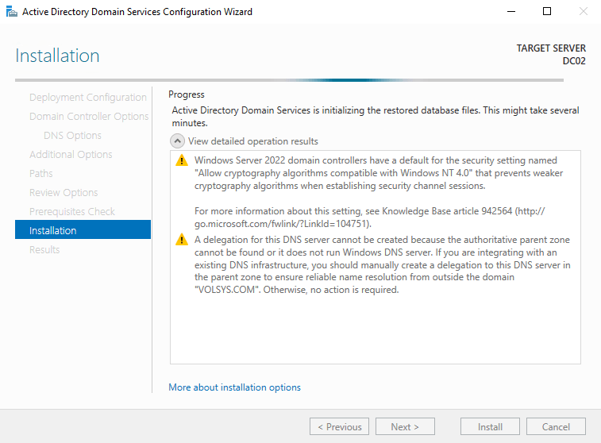Maximize the configuration wizard window
This screenshot has width=601, height=443.
click(x=547, y=12)
